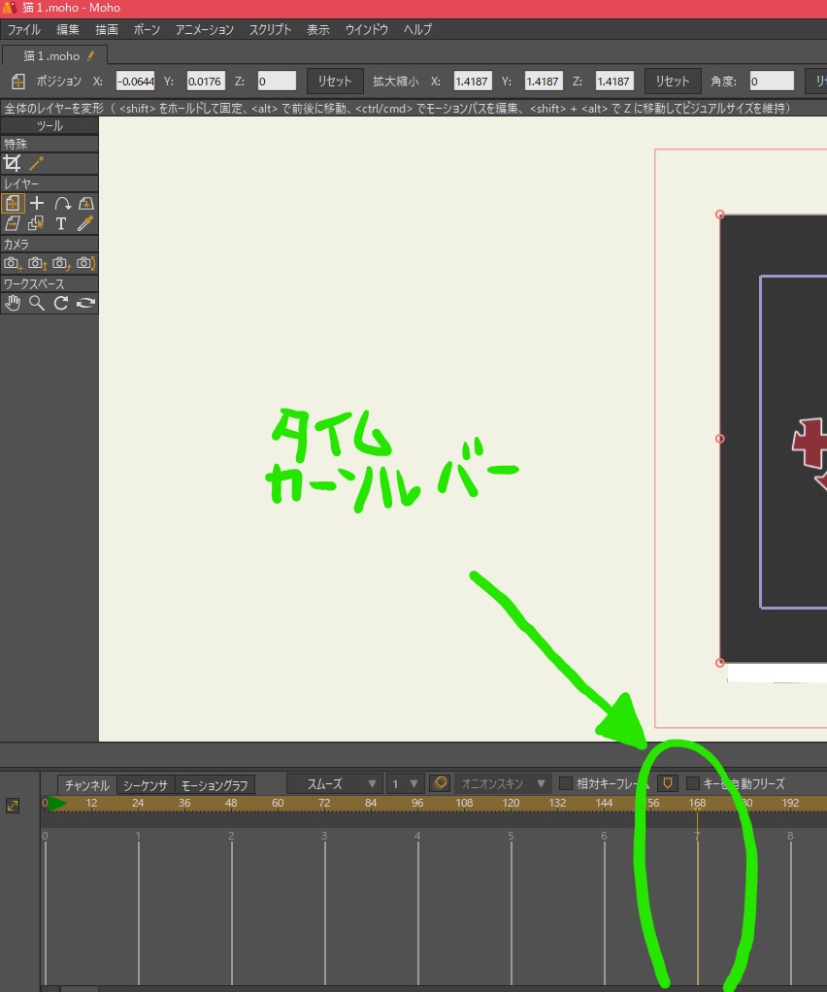
Task: Select the Track Camera tool
Action: coord(12,263)
